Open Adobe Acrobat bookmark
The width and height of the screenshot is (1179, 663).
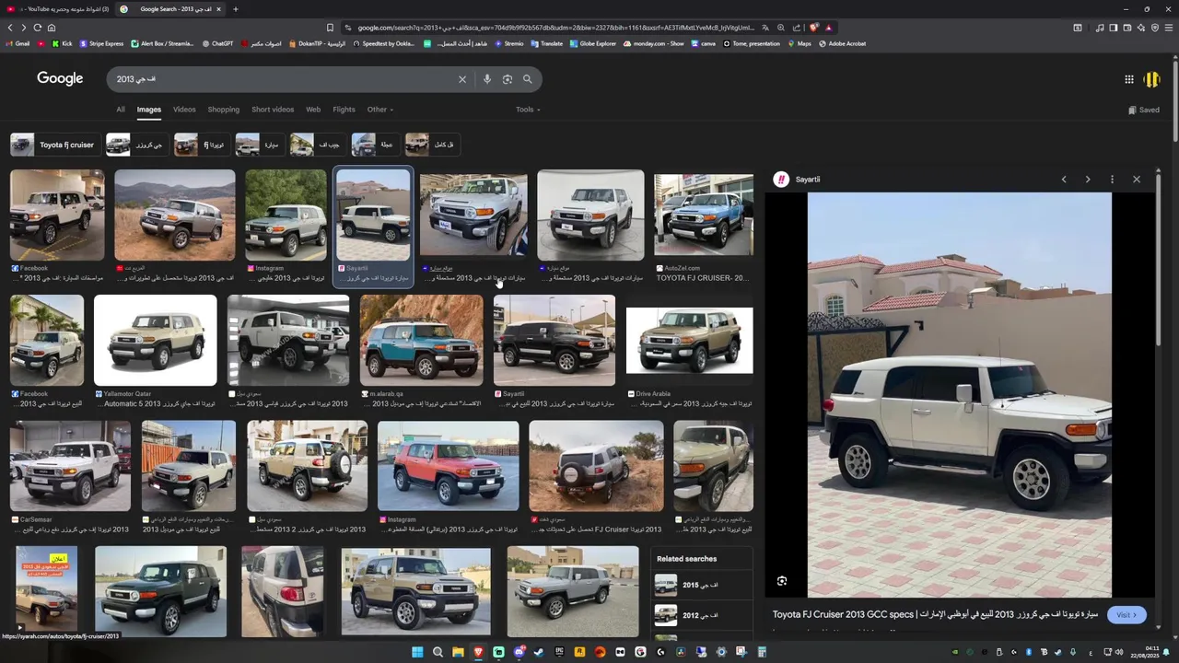pyautogui.click(x=842, y=43)
